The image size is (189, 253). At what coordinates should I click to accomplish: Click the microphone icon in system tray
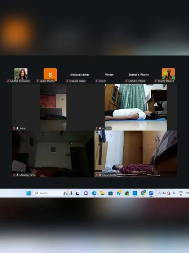tap(174, 193)
